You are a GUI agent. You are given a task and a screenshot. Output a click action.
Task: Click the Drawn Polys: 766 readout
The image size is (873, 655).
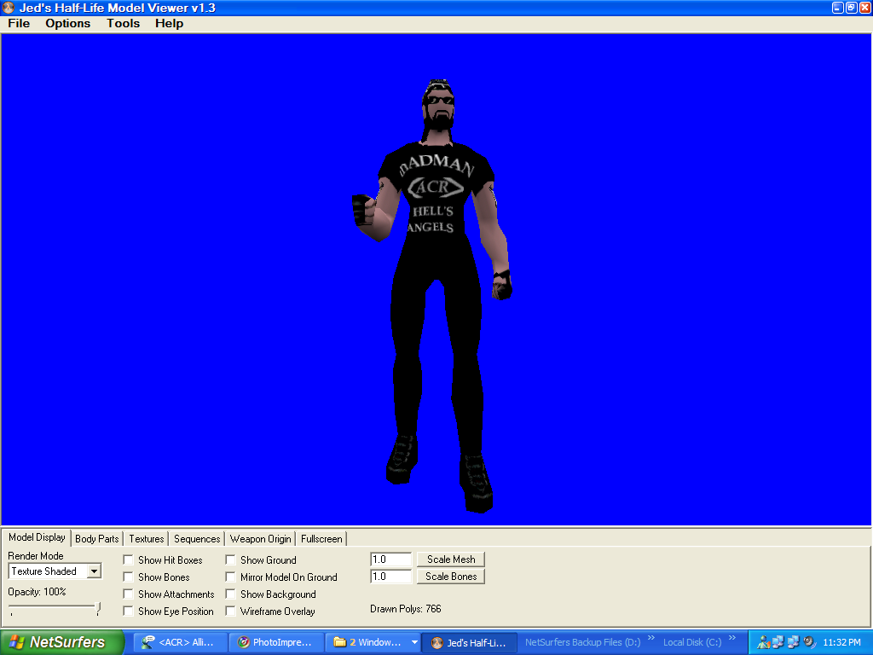pos(405,609)
